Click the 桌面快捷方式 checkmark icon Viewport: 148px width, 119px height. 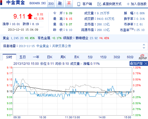tap(99, 4)
